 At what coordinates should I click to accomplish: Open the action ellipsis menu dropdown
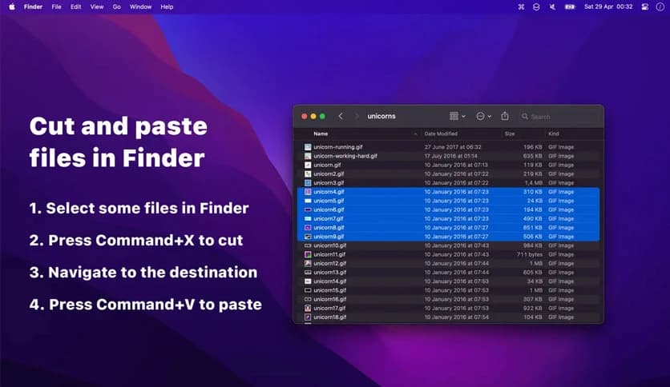click(484, 116)
